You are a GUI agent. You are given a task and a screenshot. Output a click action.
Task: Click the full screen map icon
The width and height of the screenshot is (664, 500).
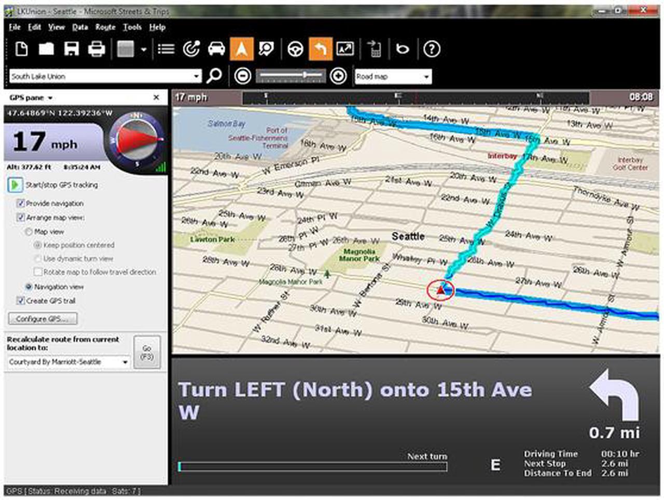(345, 49)
